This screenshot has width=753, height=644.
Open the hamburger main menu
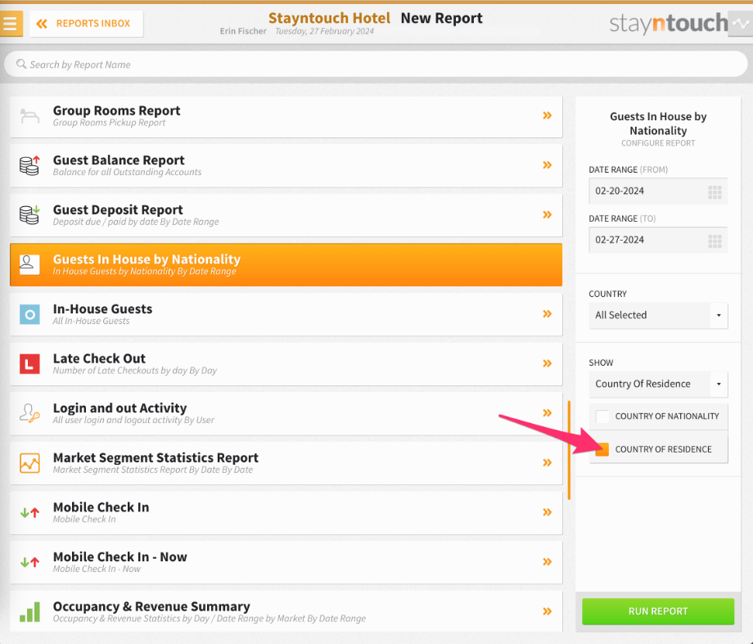(x=11, y=23)
